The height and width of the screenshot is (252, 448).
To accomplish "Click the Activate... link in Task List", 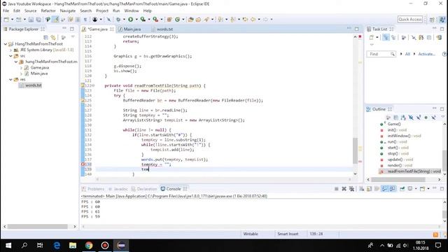I will click(426, 54).
